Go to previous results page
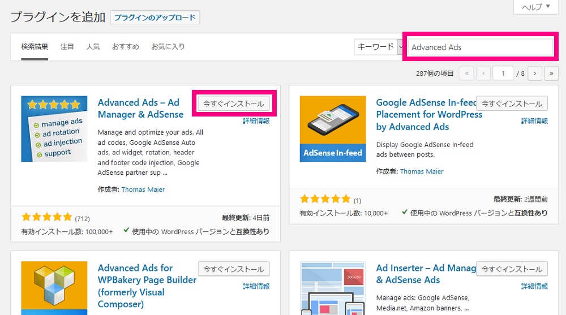 point(483,74)
